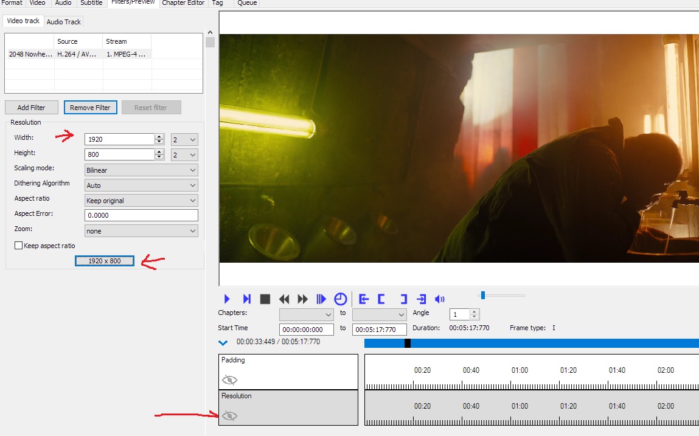699x436 pixels.
Task: Select the Padding filter track
Action: pos(288,372)
